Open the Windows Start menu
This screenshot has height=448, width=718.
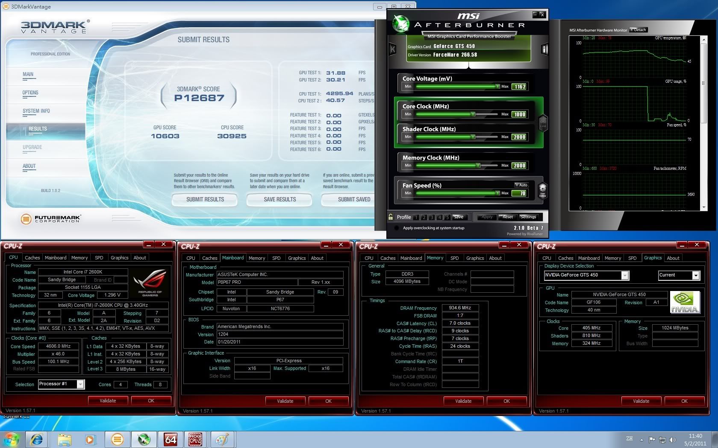click(x=11, y=439)
